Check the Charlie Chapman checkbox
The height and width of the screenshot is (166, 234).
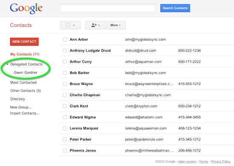[x=65, y=95]
